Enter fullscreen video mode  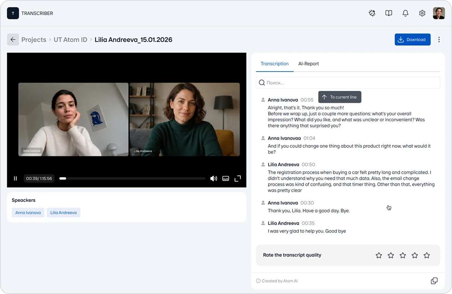coord(238,178)
